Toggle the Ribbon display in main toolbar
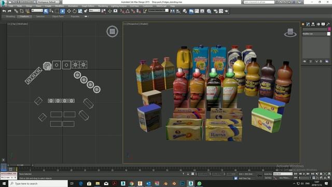The image size is (332, 187). click(x=191, y=11)
